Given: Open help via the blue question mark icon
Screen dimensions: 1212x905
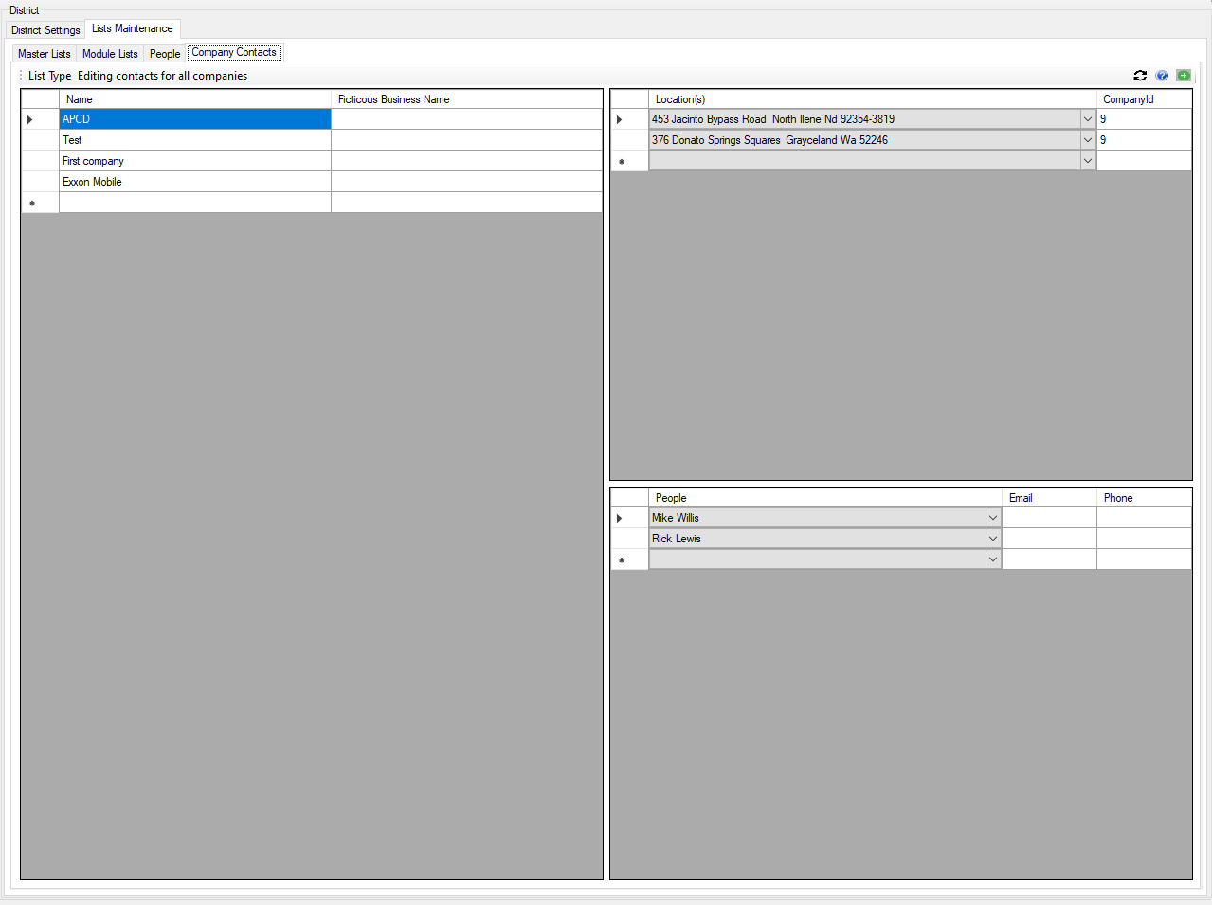Looking at the screenshot, I should point(1162,76).
